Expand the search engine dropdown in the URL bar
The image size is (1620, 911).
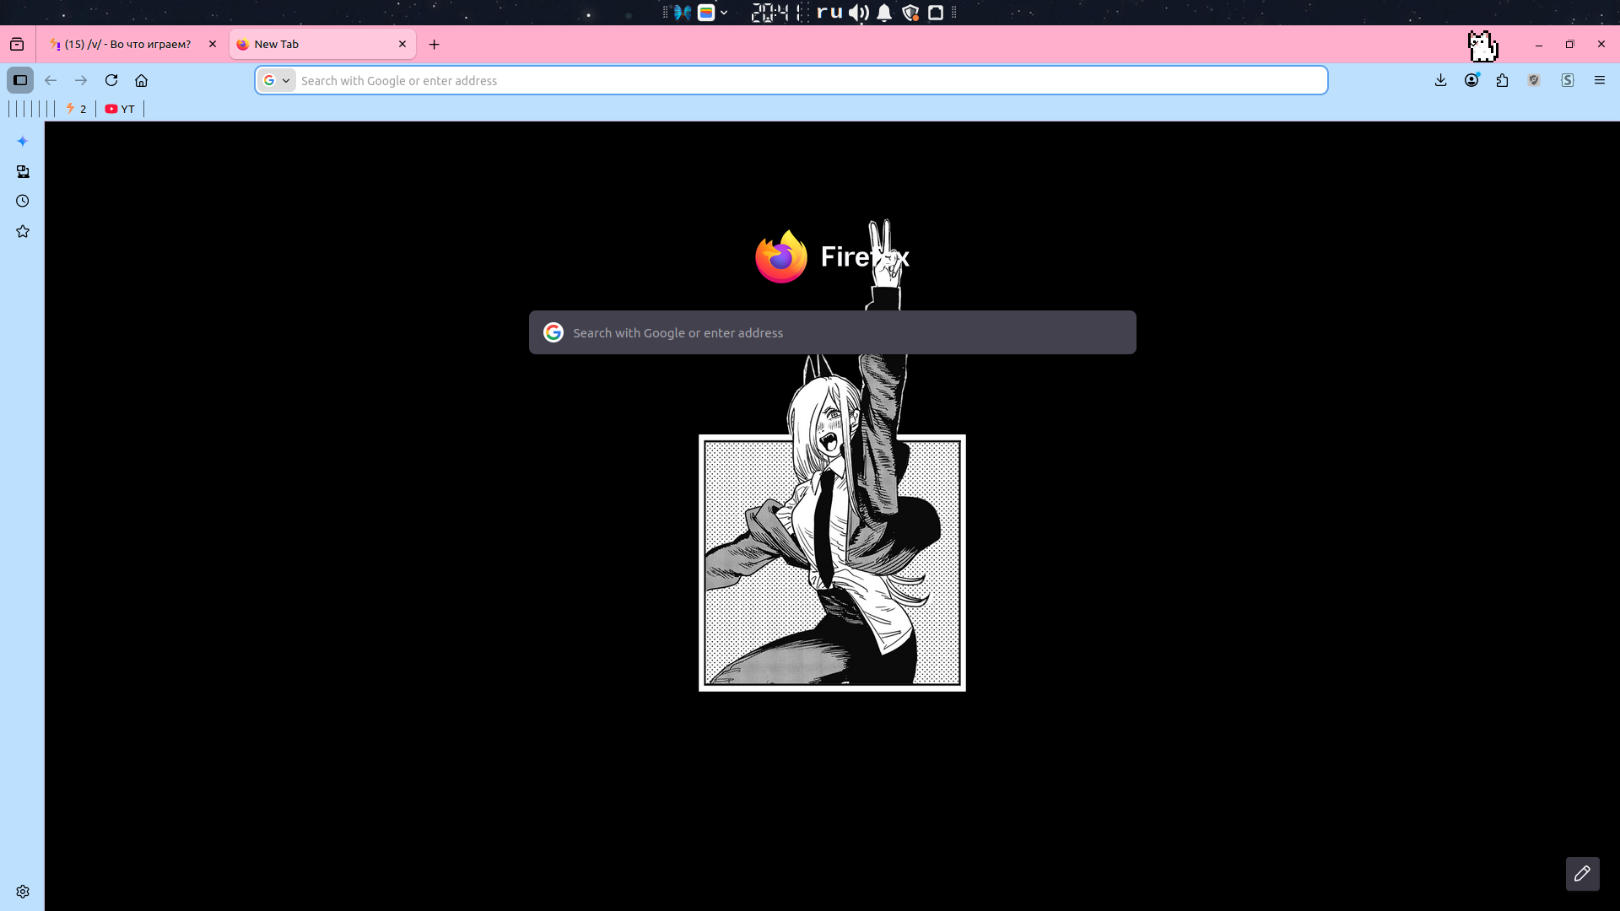pos(277,80)
